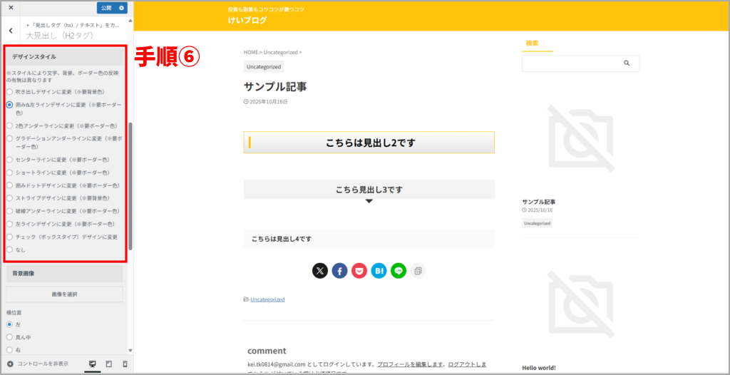Select the なし design style option
Screen dimensions: 730x375
10,250
